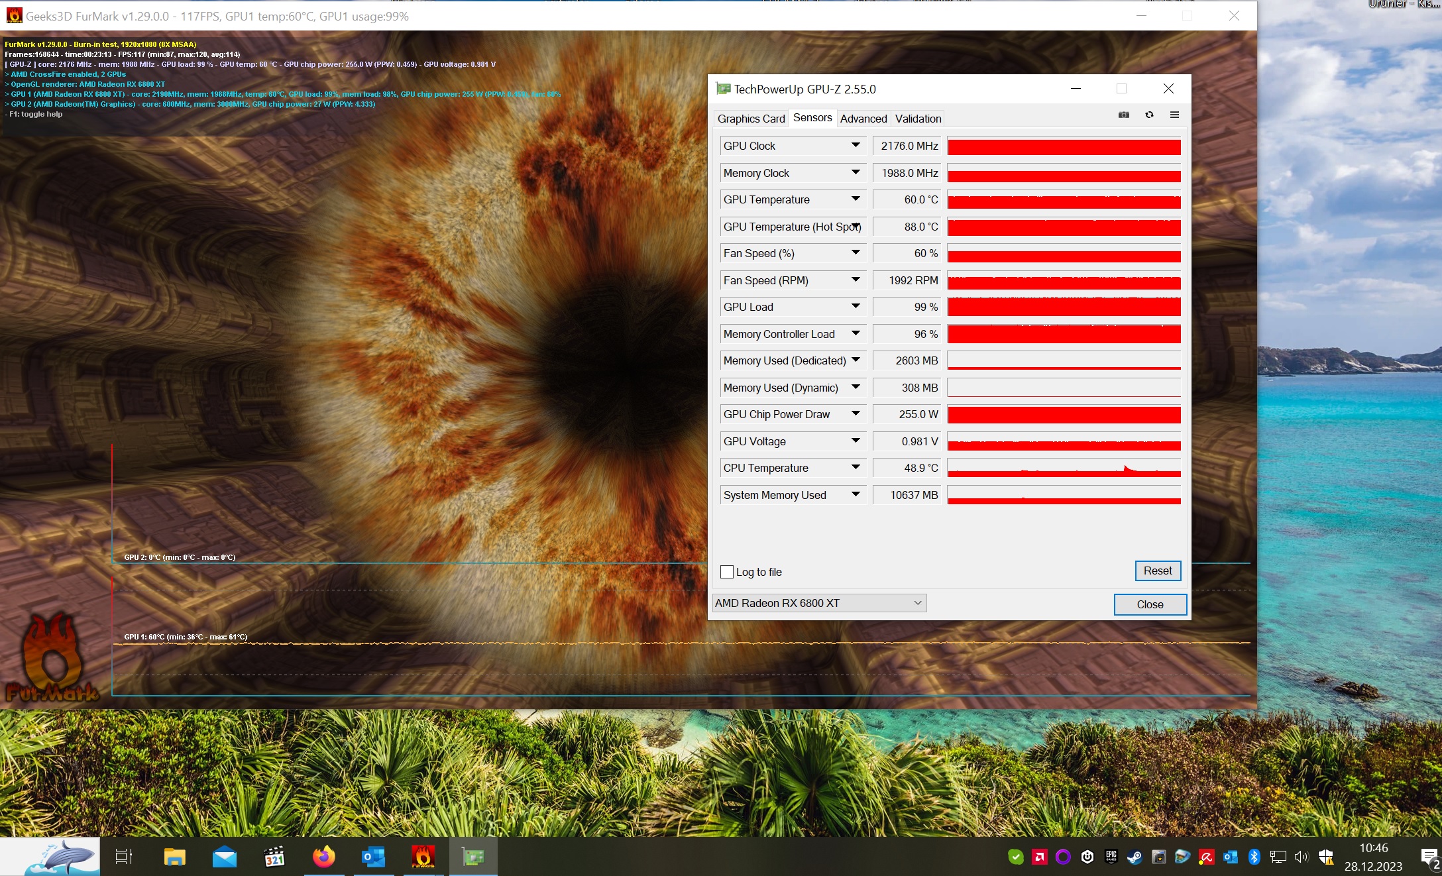The width and height of the screenshot is (1442, 876).
Task: Click the Close button in GPU-Z
Action: coord(1150,604)
